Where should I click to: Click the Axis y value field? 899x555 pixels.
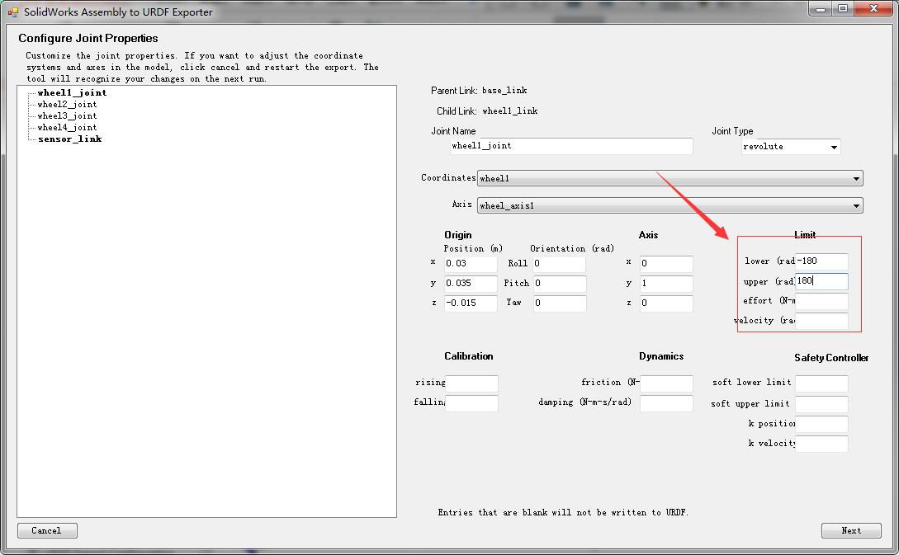pos(666,283)
